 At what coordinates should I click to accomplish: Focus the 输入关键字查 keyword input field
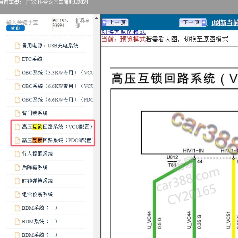22,22
